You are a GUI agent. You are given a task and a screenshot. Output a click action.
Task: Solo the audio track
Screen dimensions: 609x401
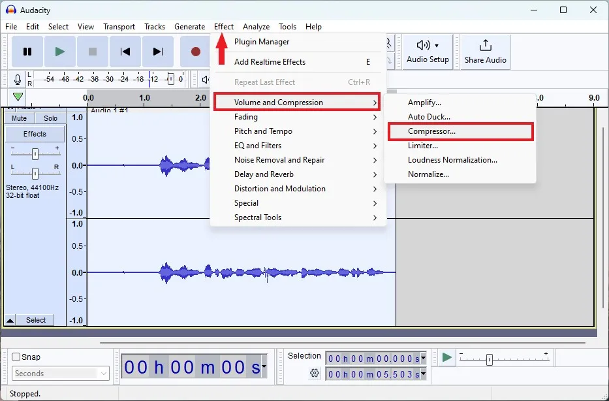coord(50,118)
